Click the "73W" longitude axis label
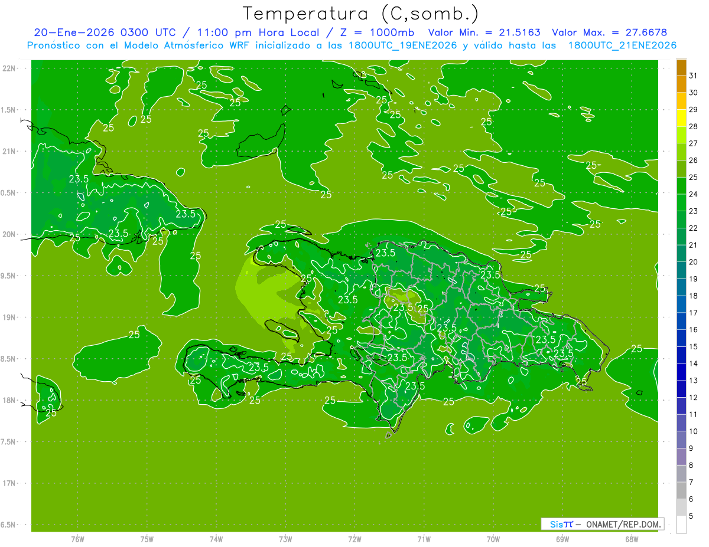This screenshot has width=709, height=547. [285, 539]
